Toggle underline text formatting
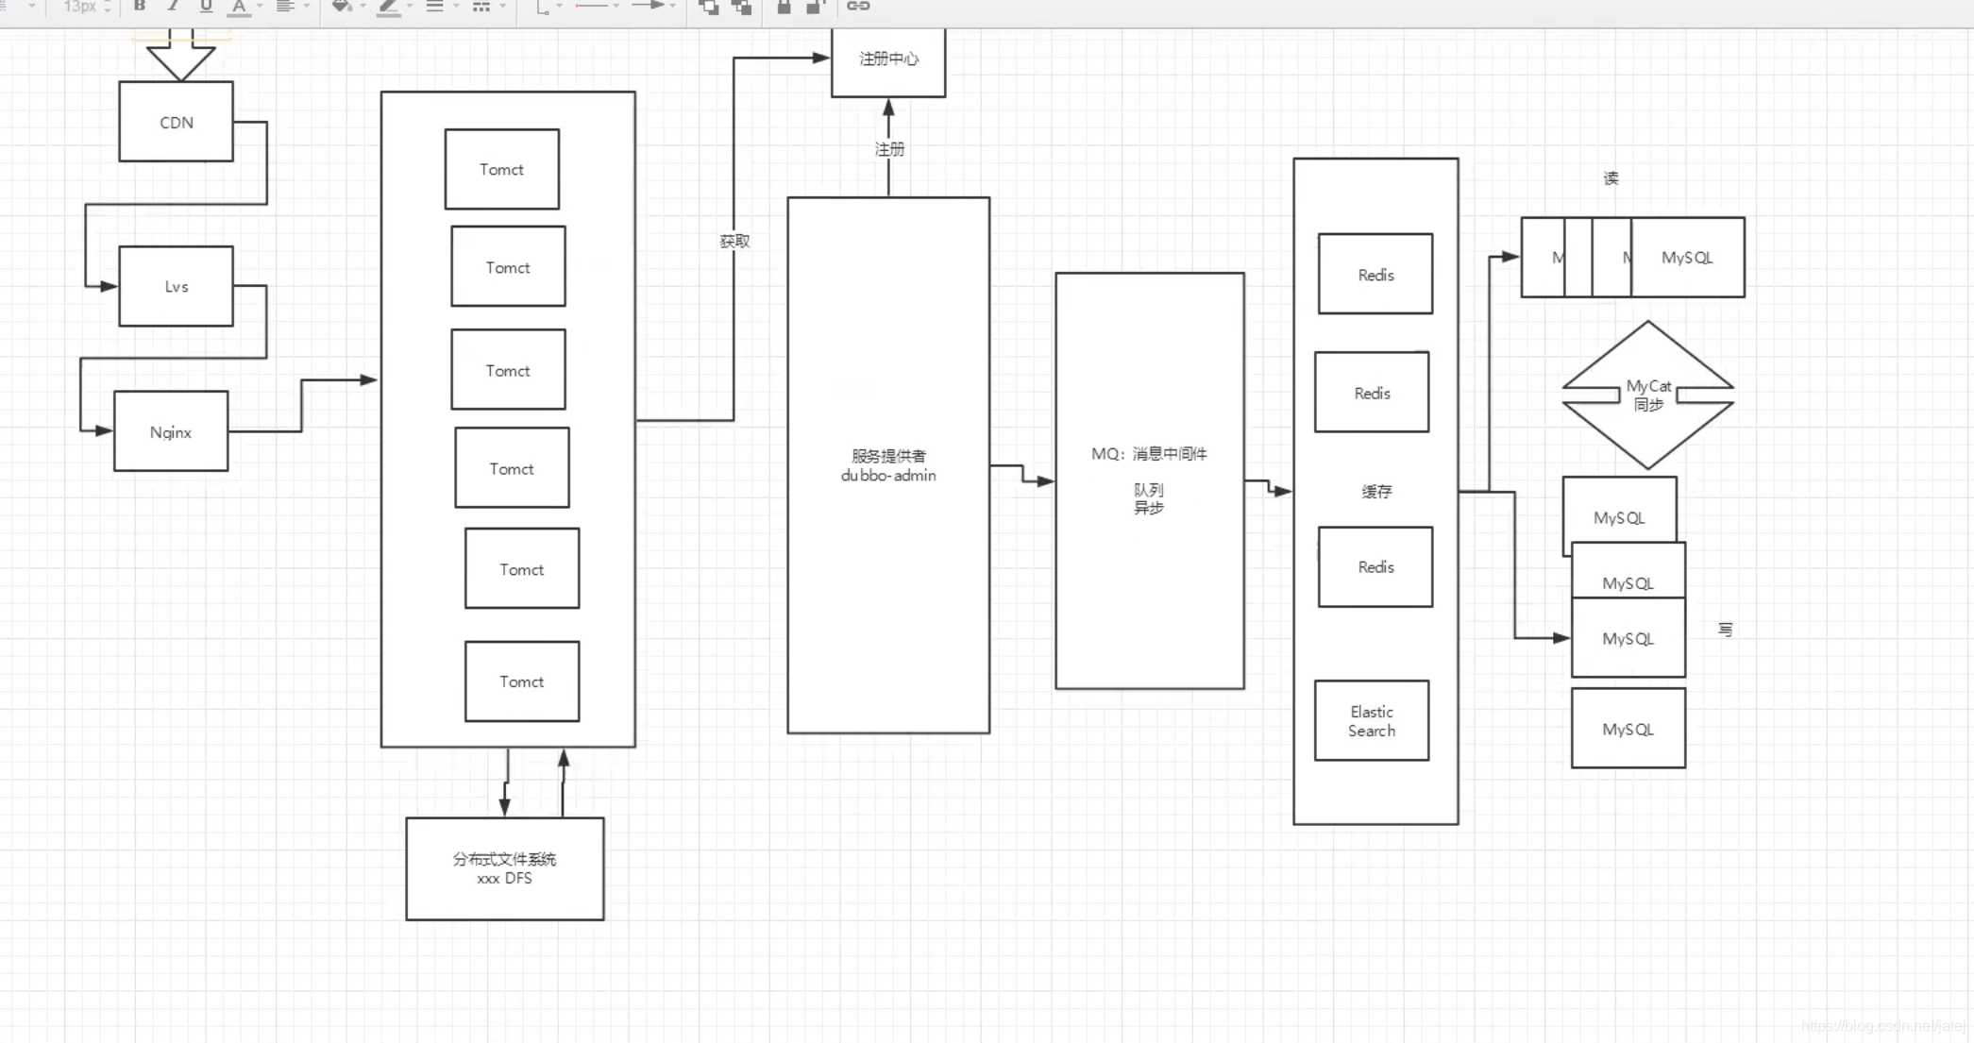Image resolution: width=1974 pixels, height=1043 pixels. coord(206,6)
